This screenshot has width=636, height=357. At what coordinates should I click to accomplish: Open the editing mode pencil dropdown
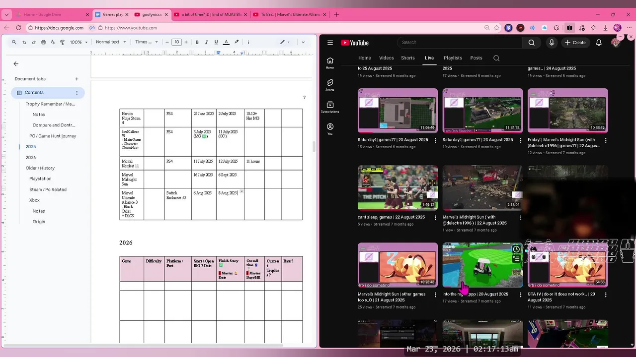(x=285, y=42)
